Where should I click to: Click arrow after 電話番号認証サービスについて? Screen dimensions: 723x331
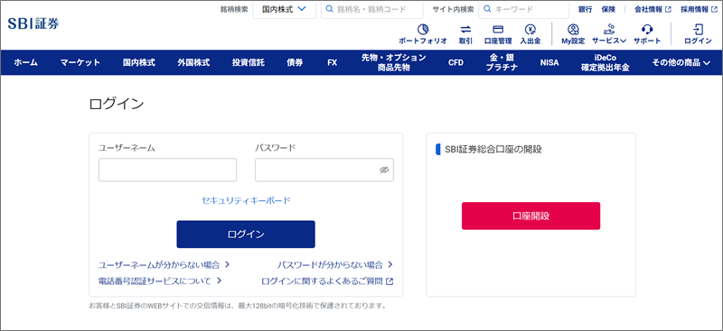pyautogui.click(x=219, y=280)
